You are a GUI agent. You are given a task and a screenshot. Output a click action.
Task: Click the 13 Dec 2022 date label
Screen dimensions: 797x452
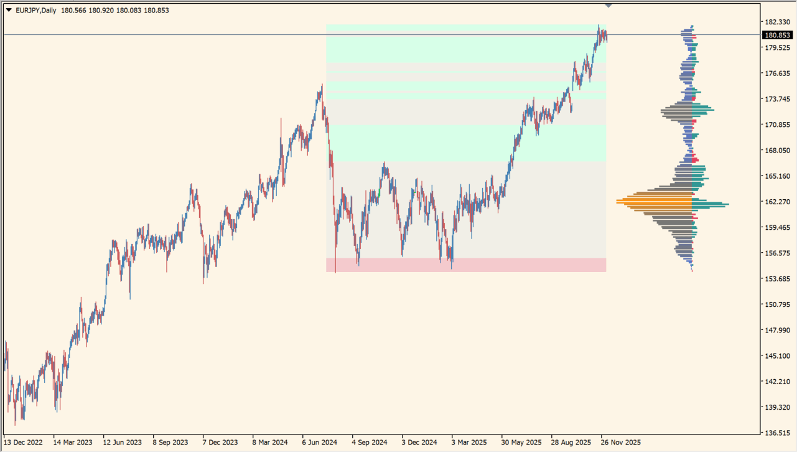click(23, 443)
